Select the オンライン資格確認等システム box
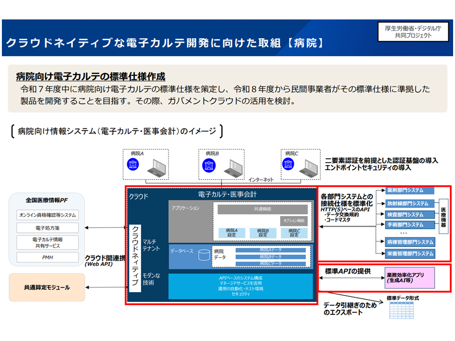 (x=47, y=215)
